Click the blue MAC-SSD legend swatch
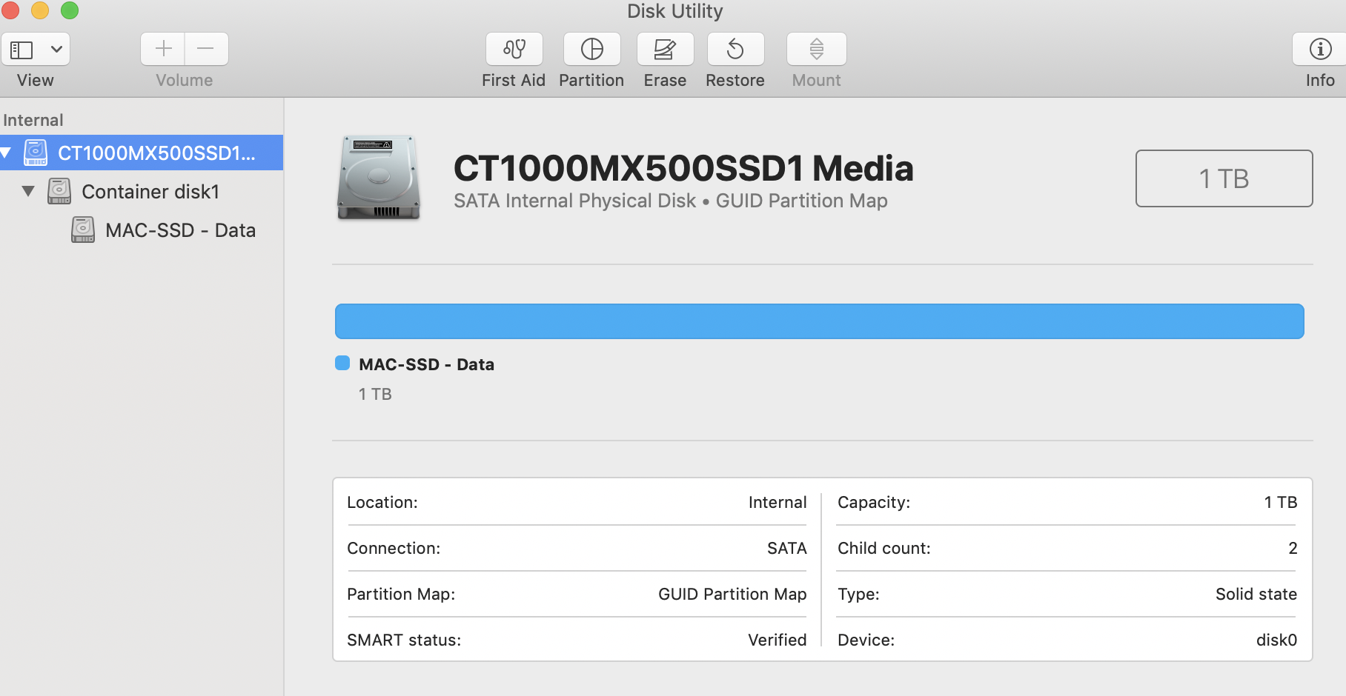This screenshot has width=1346, height=696. click(x=342, y=363)
